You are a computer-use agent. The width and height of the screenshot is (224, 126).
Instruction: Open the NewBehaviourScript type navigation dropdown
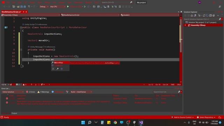coord(90,15)
